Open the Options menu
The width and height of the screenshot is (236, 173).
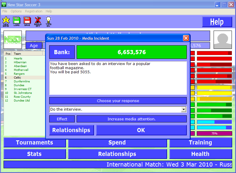pos(16,11)
